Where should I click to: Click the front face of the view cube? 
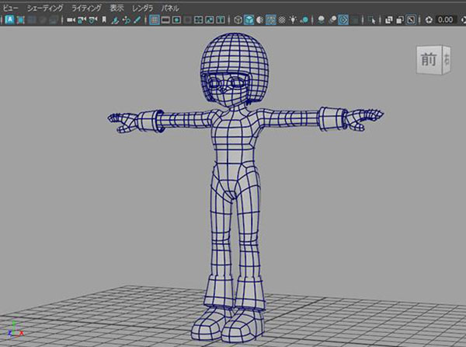point(428,59)
